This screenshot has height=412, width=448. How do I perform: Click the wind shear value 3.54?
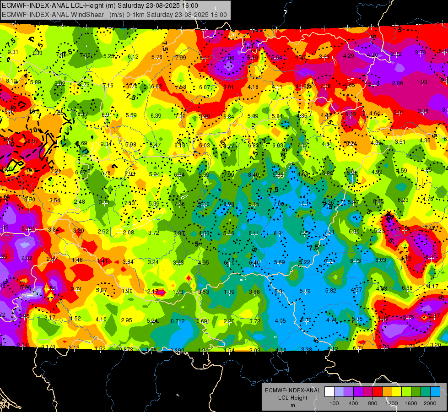(55, 201)
